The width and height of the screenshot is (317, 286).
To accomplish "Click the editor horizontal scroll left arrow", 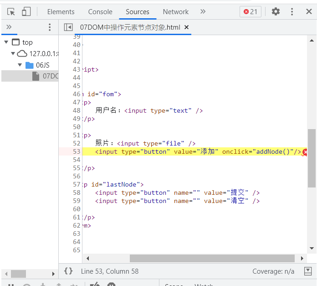I will pos(87,258).
